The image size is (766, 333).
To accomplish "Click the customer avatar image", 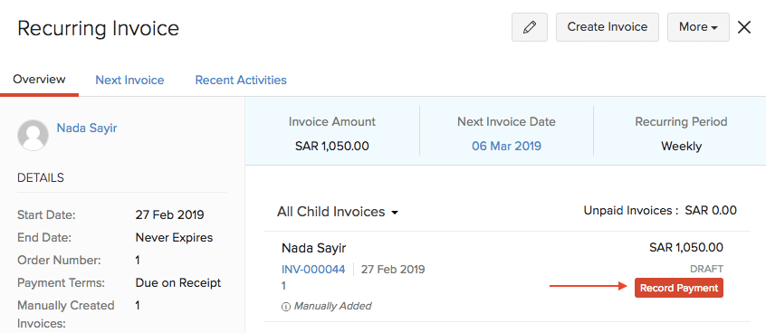I will [33, 135].
